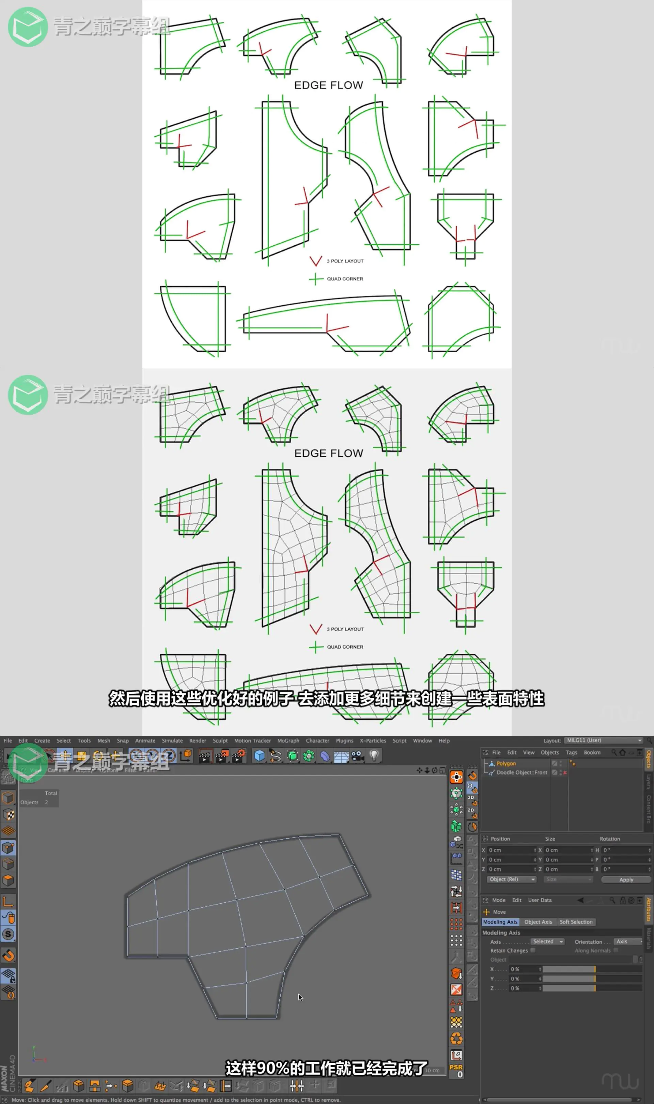Select the Polygon Pen tool in bottom toolbar
The height and width of the screenshot is (1104, 654).
(x=29, y=1086)
